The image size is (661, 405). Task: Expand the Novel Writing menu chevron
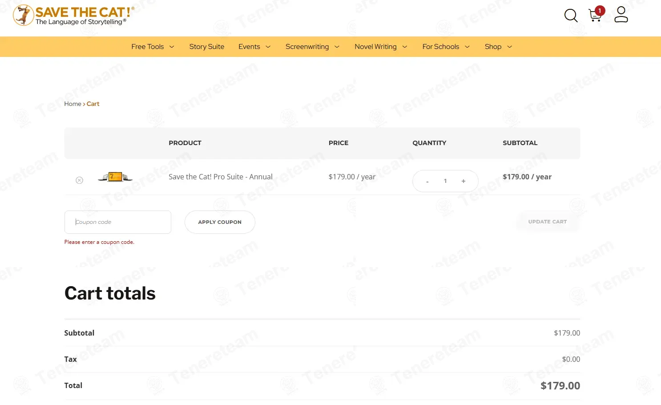404,47
